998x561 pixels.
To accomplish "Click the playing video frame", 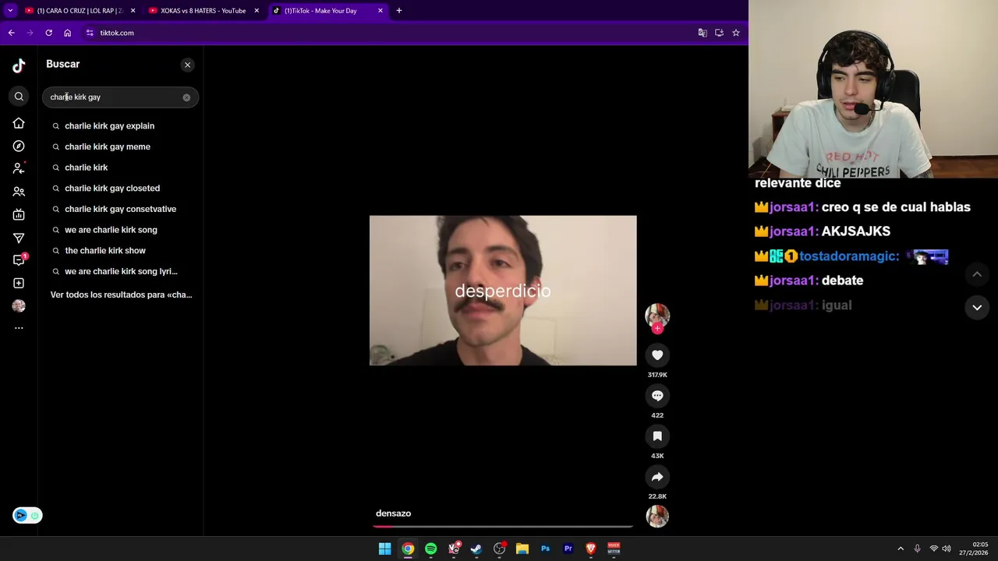I will (x=503, y=291).
